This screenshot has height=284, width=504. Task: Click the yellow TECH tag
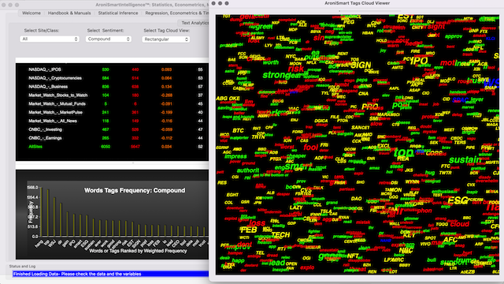point(280,235)
